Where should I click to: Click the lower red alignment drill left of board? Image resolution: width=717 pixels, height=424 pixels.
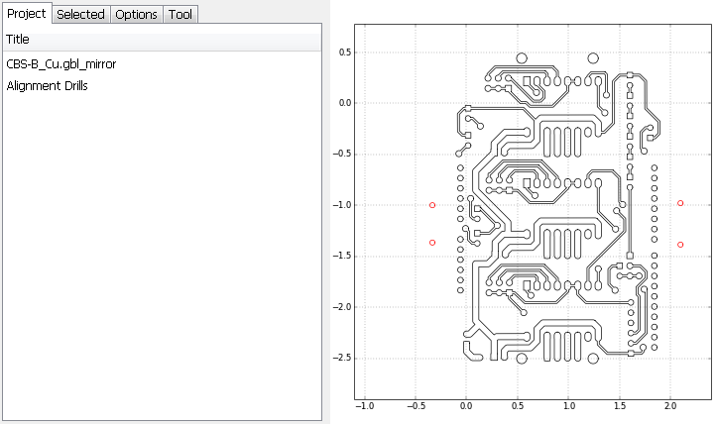pos(432,243)
